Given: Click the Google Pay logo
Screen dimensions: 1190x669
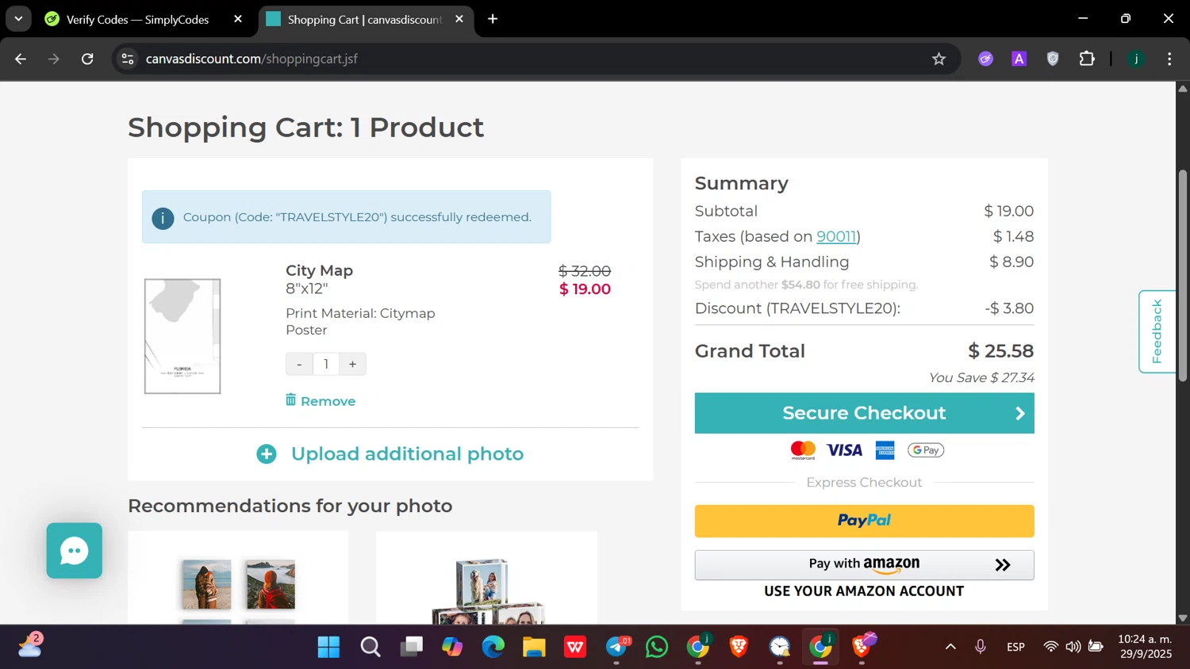Looking at the screenshot, I should [926, 450].
